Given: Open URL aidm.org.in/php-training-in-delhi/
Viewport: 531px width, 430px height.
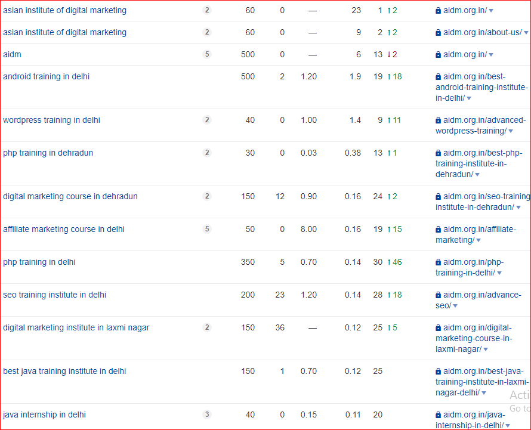Looking at the screenshot, I should pos(470,267).
